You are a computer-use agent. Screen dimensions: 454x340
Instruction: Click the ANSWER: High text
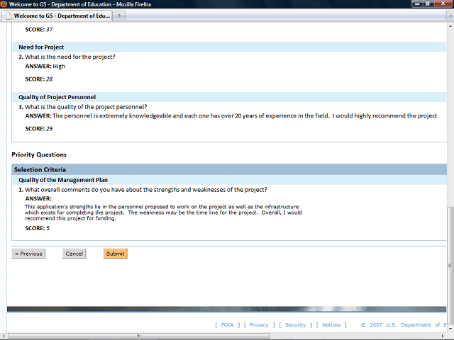coord(45,66)
